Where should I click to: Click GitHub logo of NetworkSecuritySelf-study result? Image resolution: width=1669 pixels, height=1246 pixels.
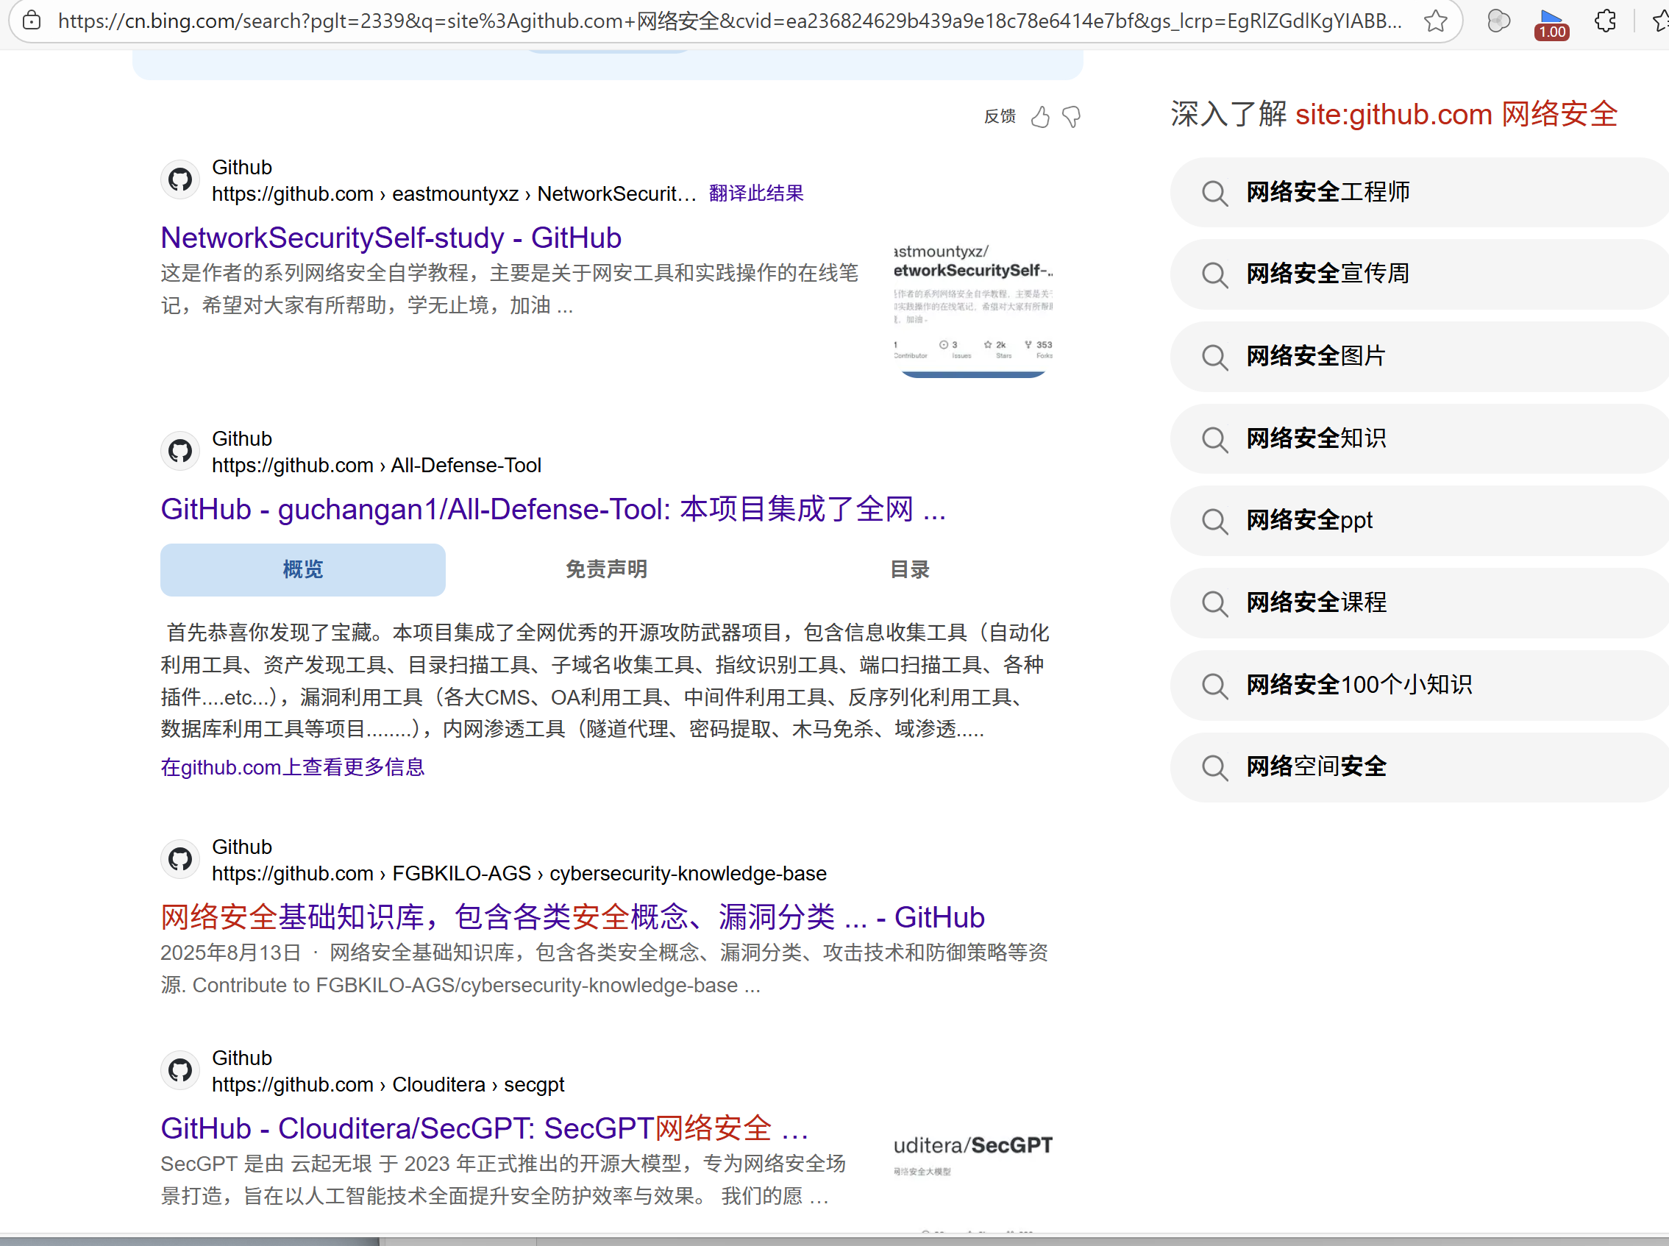[180, 179]
